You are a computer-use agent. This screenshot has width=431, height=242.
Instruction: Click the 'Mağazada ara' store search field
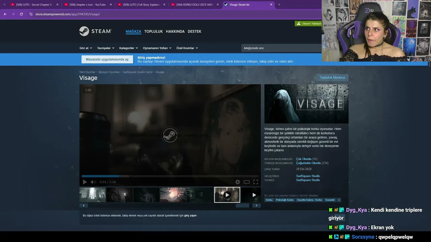click(281, 48)
